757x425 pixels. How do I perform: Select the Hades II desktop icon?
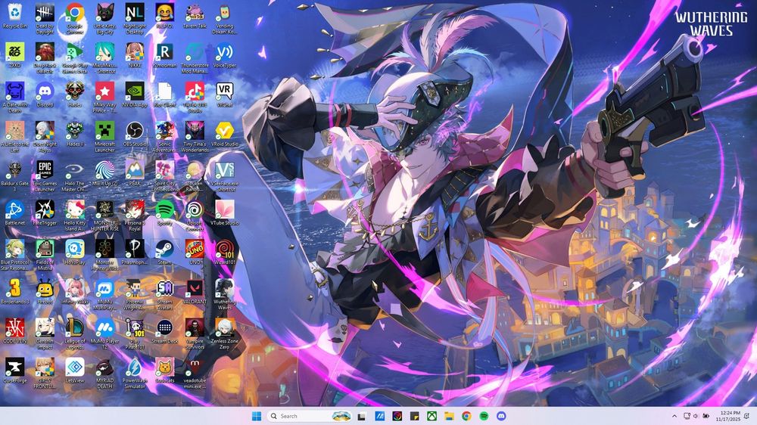point(75,134)
